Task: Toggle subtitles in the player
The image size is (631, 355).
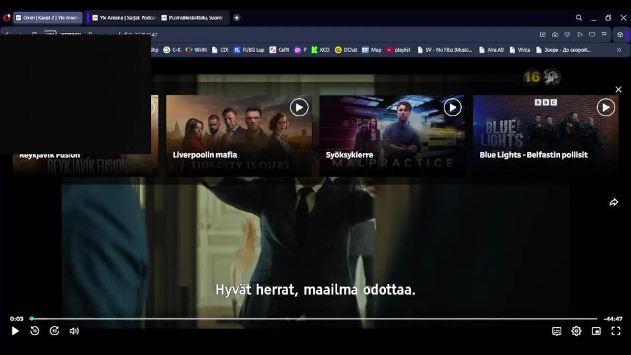Action: 557,331
